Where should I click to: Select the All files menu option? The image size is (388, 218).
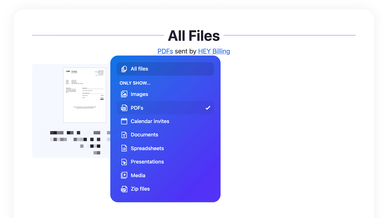tap(165, 69)
